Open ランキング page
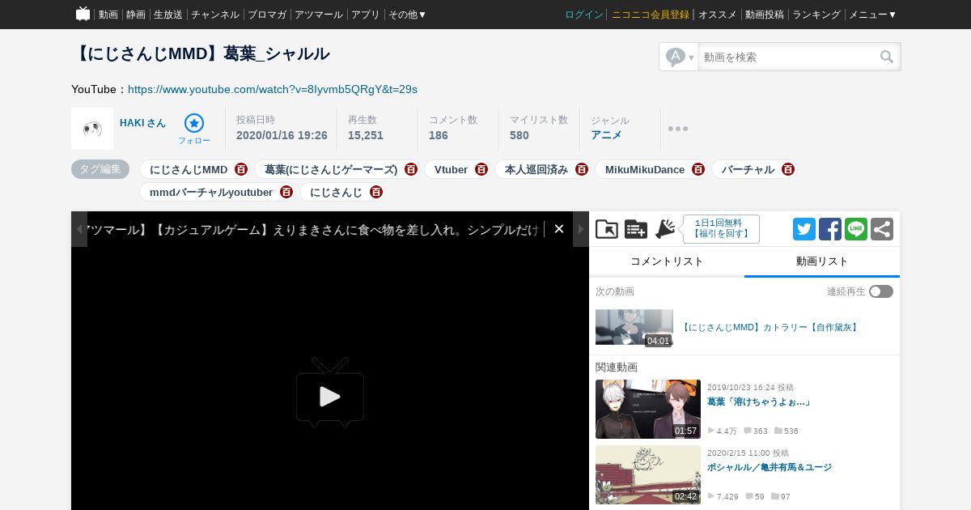971x510 pixels. click(816, 15)
